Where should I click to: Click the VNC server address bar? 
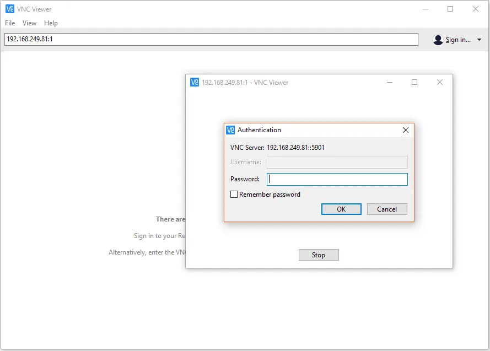[x=211, y=39]
